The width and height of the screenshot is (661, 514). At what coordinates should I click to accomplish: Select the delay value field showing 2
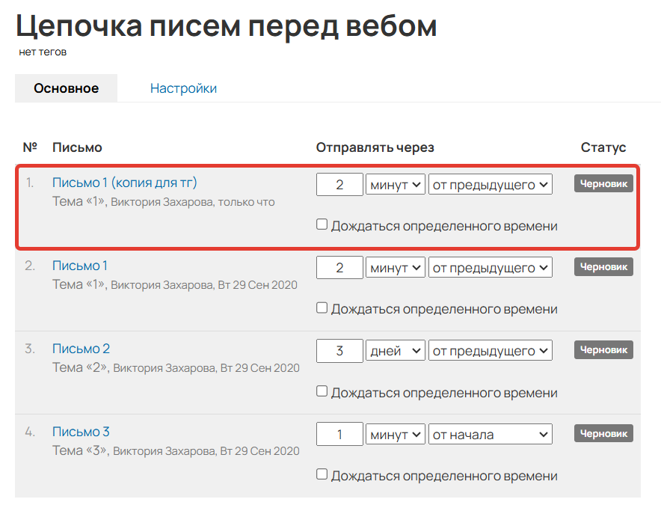click(x=339, y=183)
